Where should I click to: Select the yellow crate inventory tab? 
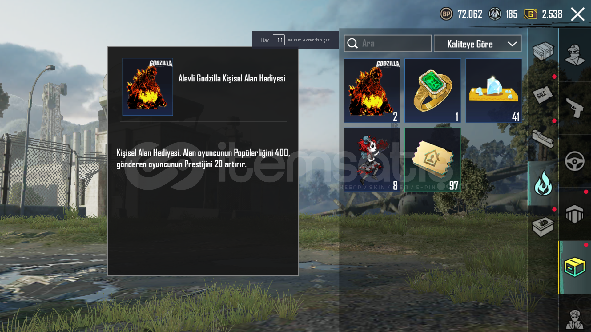click(575, 267)
